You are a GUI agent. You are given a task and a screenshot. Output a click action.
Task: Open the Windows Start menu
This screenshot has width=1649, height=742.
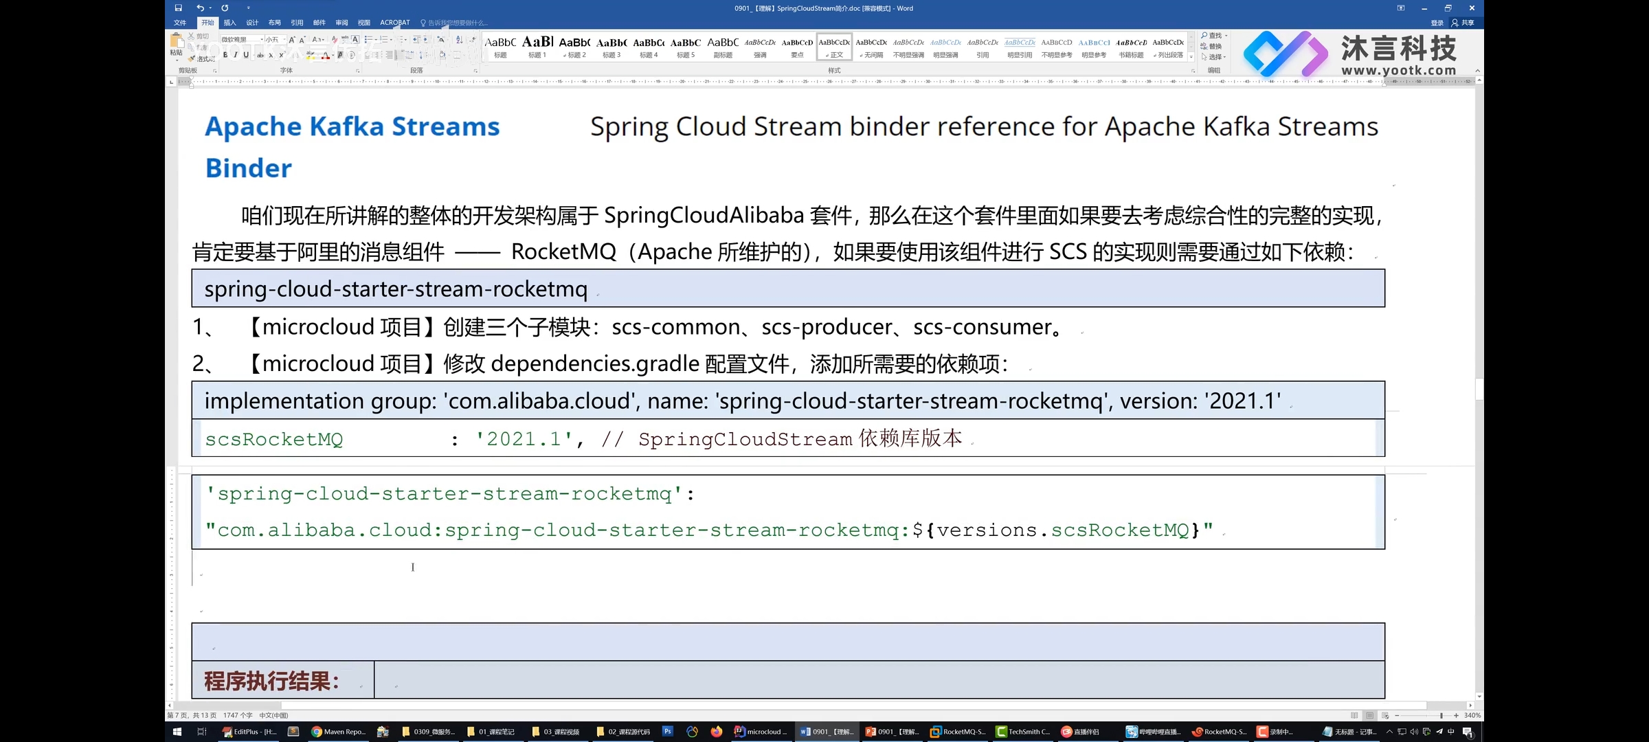177,732
